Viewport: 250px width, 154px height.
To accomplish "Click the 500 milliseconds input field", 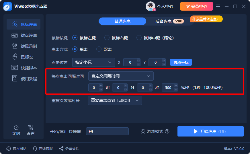I will click(168, 87).
